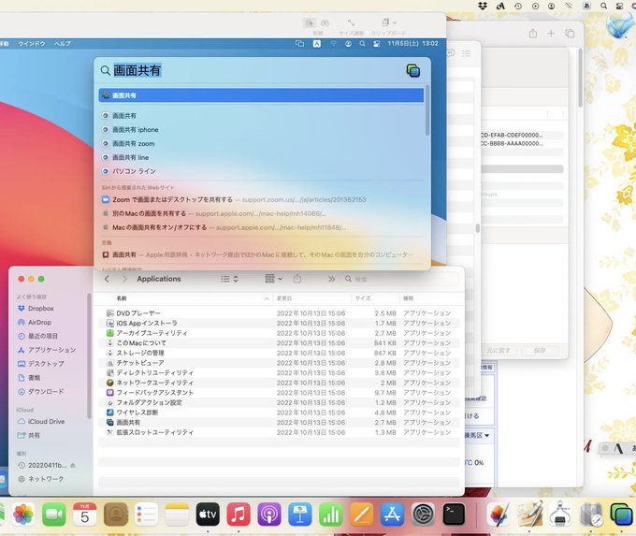The image size is (636, 536).
Task: Open AirDrop in the Finder sidebar
Action: (35, 322)
